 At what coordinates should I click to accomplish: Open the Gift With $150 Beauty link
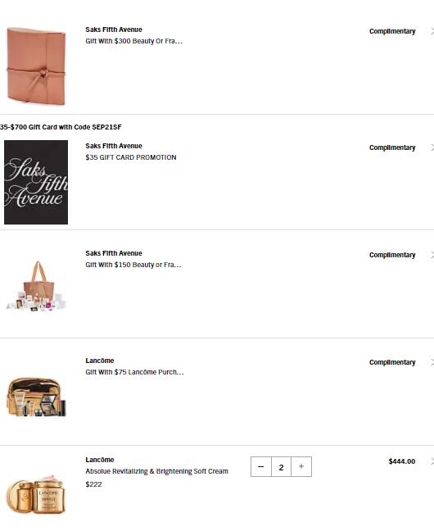pos(133,265)
